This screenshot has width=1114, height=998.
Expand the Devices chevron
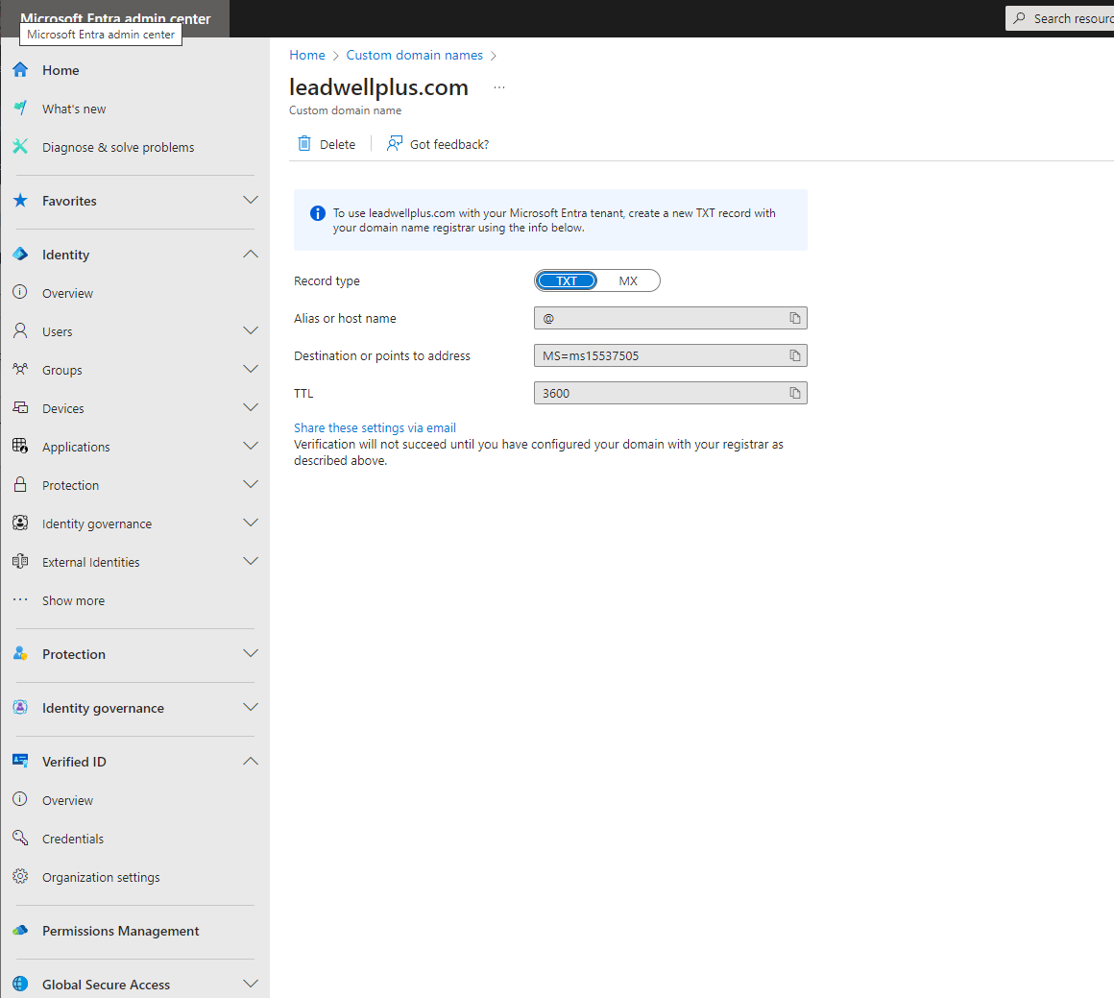point(250,407)
